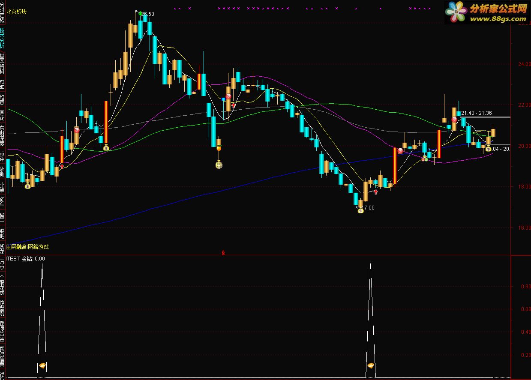This screenshot has width=531, height=380.
Task: Click the red up-arrow right of the 17.00 low
Action: 376,192
